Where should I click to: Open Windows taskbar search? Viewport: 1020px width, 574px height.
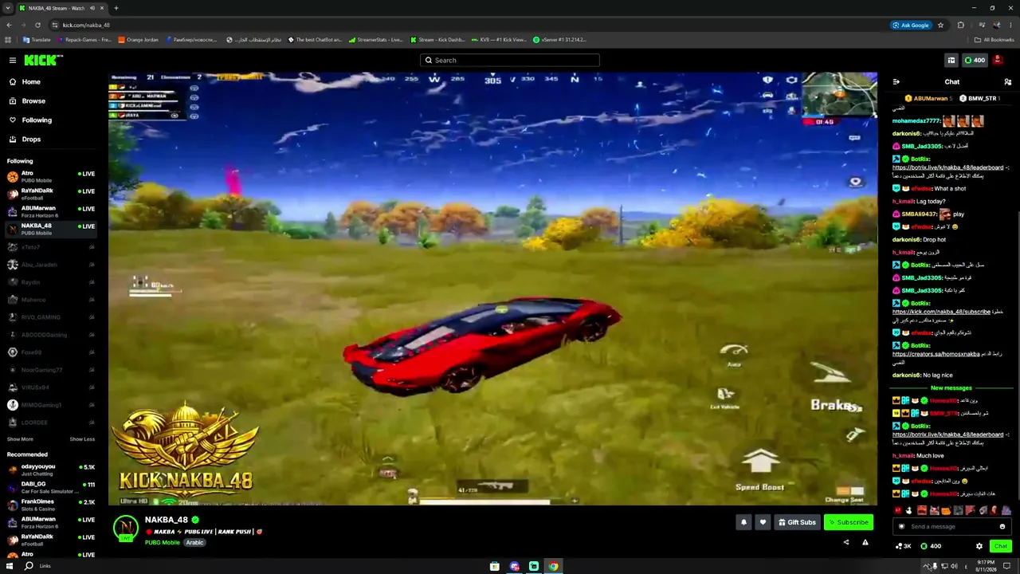[29, 566]
